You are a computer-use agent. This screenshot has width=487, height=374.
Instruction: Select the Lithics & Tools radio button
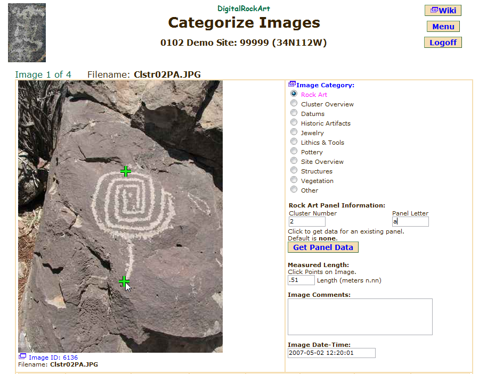point(294,142)
